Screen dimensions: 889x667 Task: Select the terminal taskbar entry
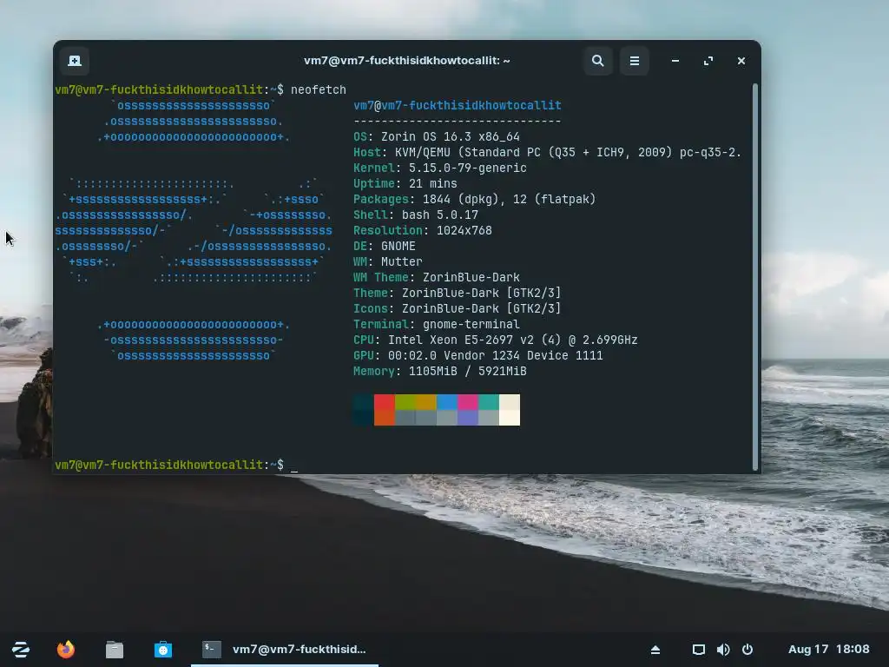(x=285, y=650)
